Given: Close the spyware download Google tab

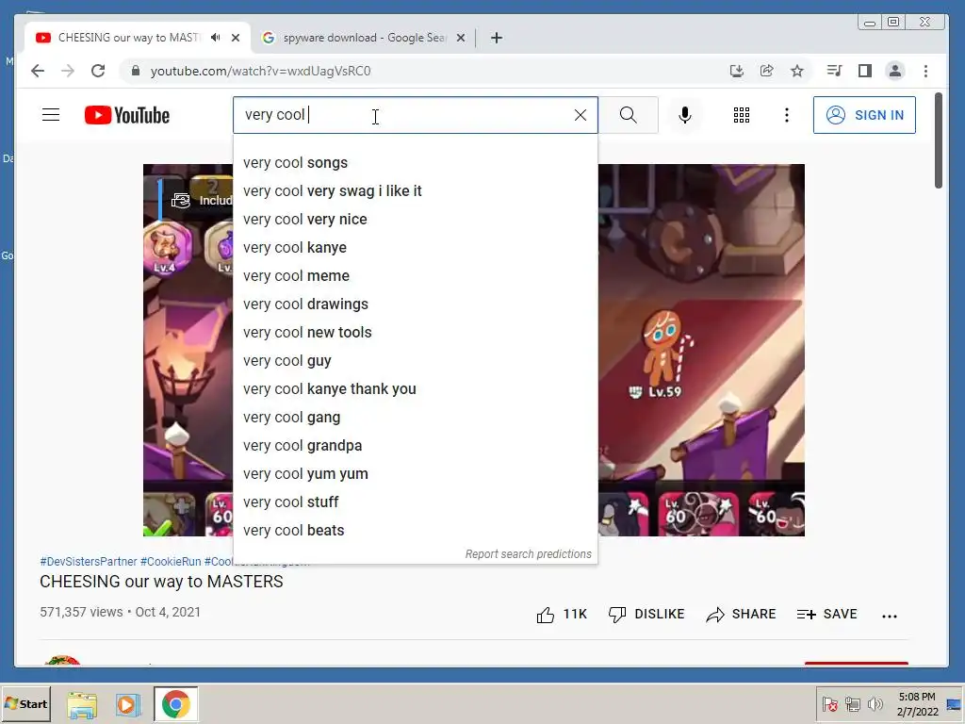Looking at the screenshot, I should click(460, 38).
